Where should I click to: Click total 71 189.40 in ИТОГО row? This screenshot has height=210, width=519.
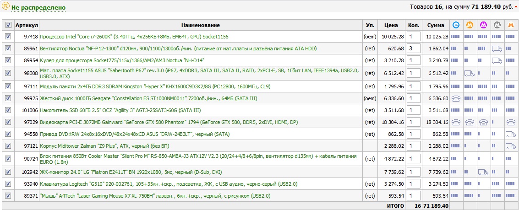click(x=436, y=206)
